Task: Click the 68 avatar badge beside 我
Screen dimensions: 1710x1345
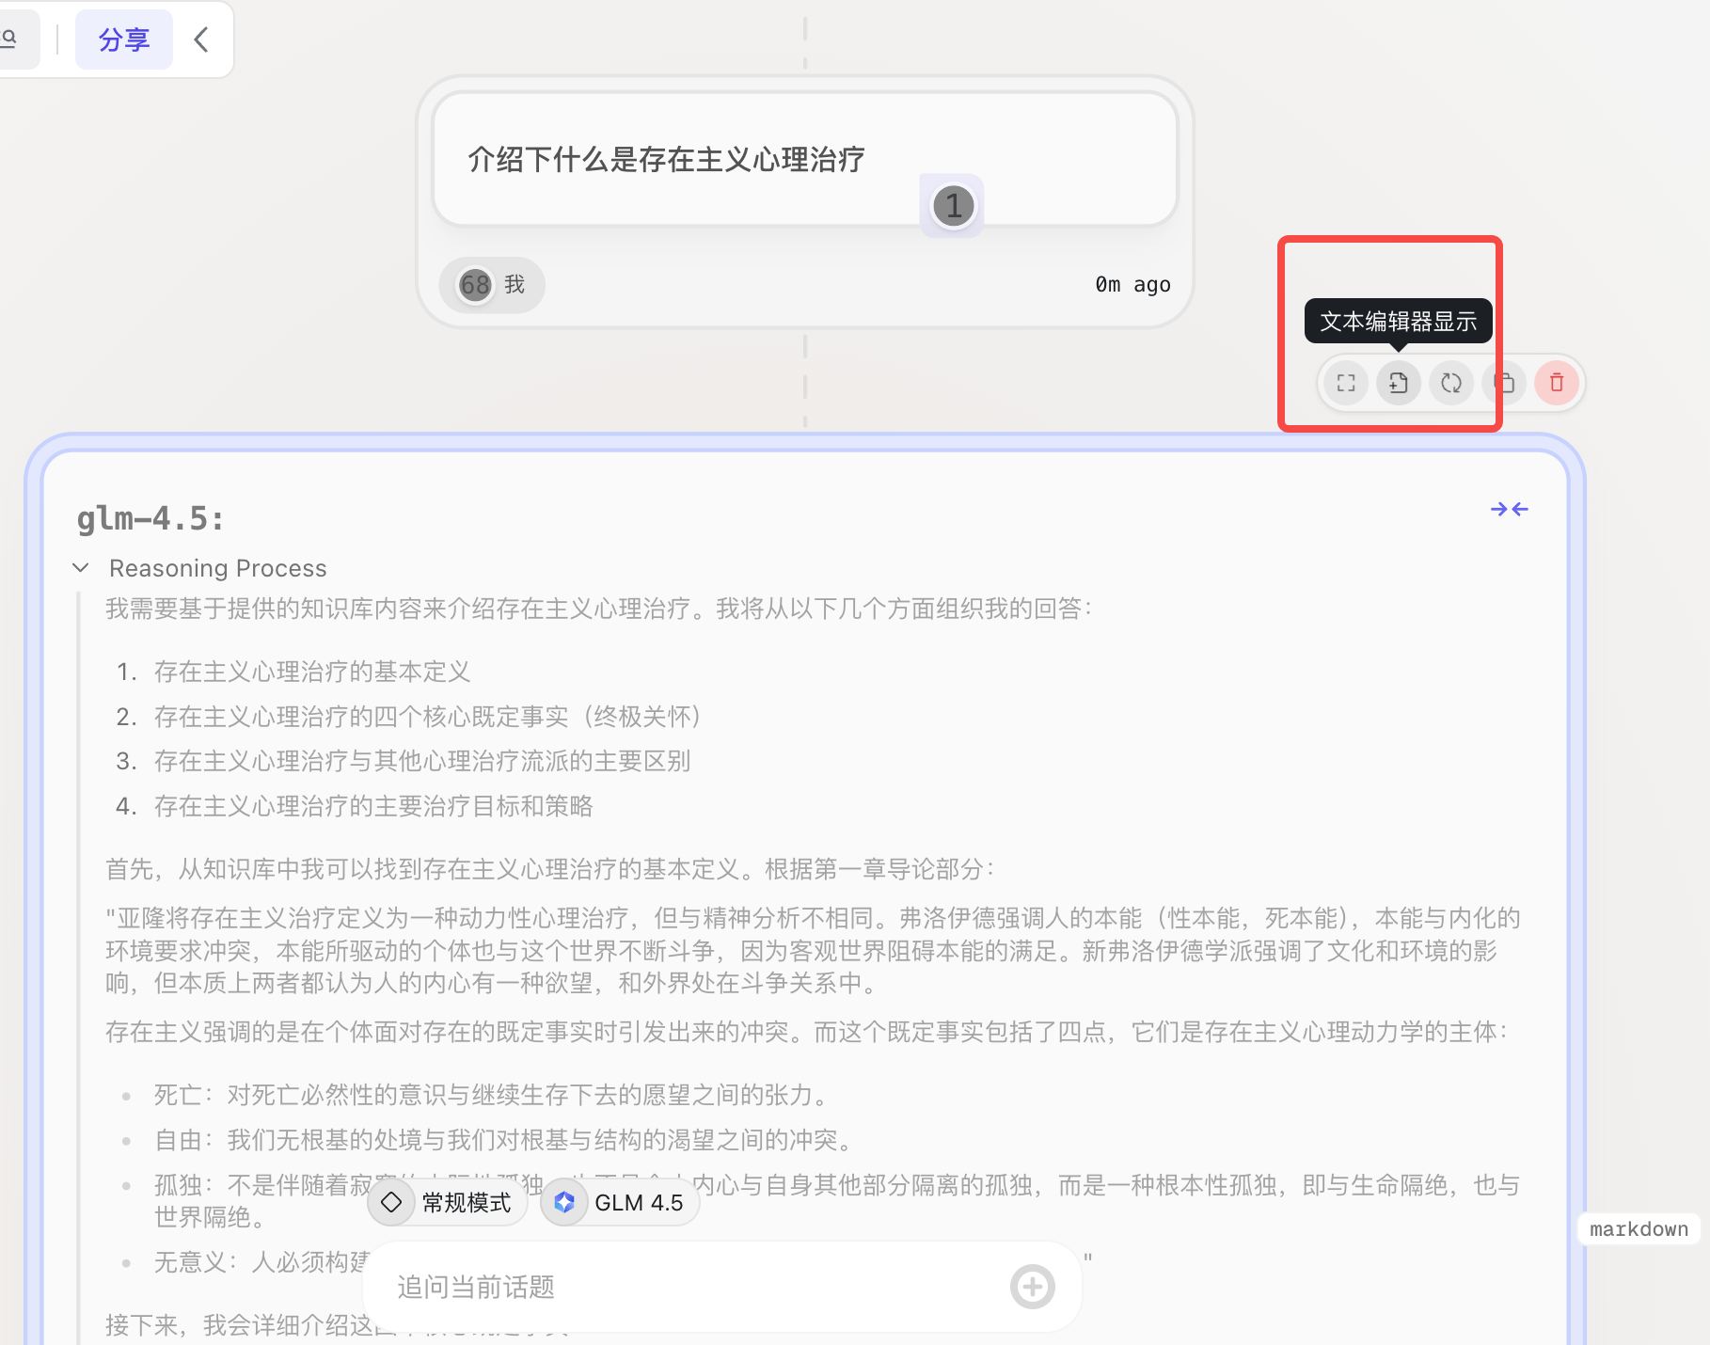Action: click(475, 284)
